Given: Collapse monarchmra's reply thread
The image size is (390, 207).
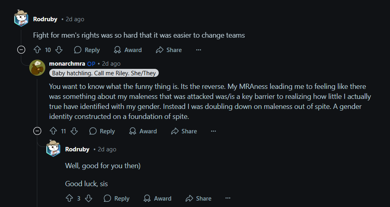Looking at the screenshot, I should coord(37,131).
